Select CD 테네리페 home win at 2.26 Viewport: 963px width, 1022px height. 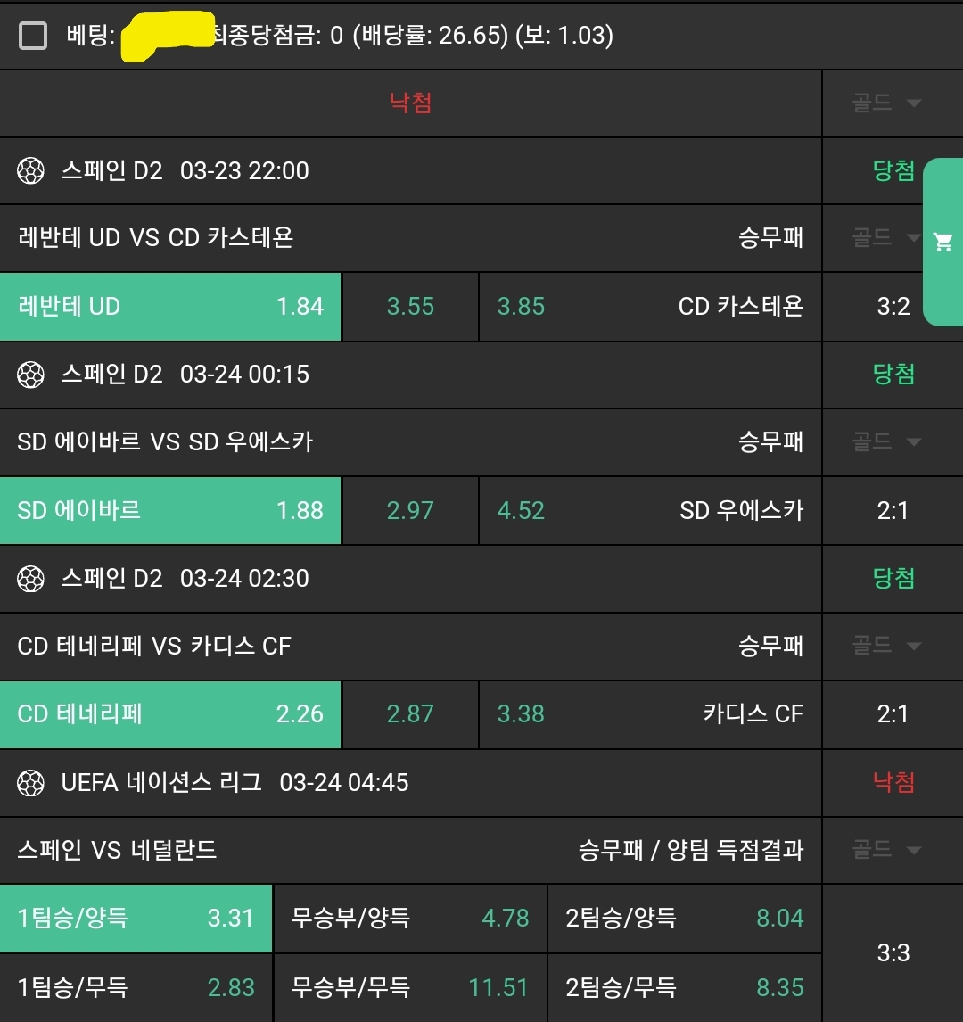click(170, 714)
